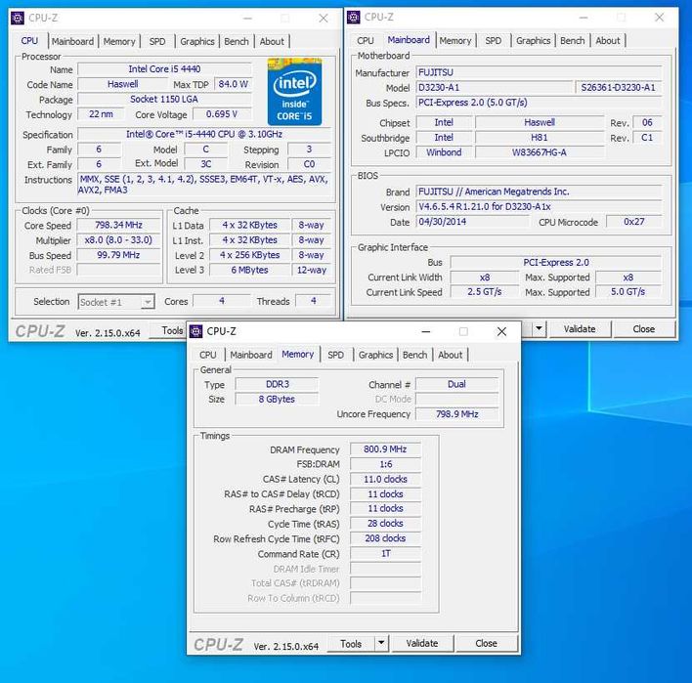
Task: Click the CAS# Latency value 11.0 clocks
Action: 385,479
